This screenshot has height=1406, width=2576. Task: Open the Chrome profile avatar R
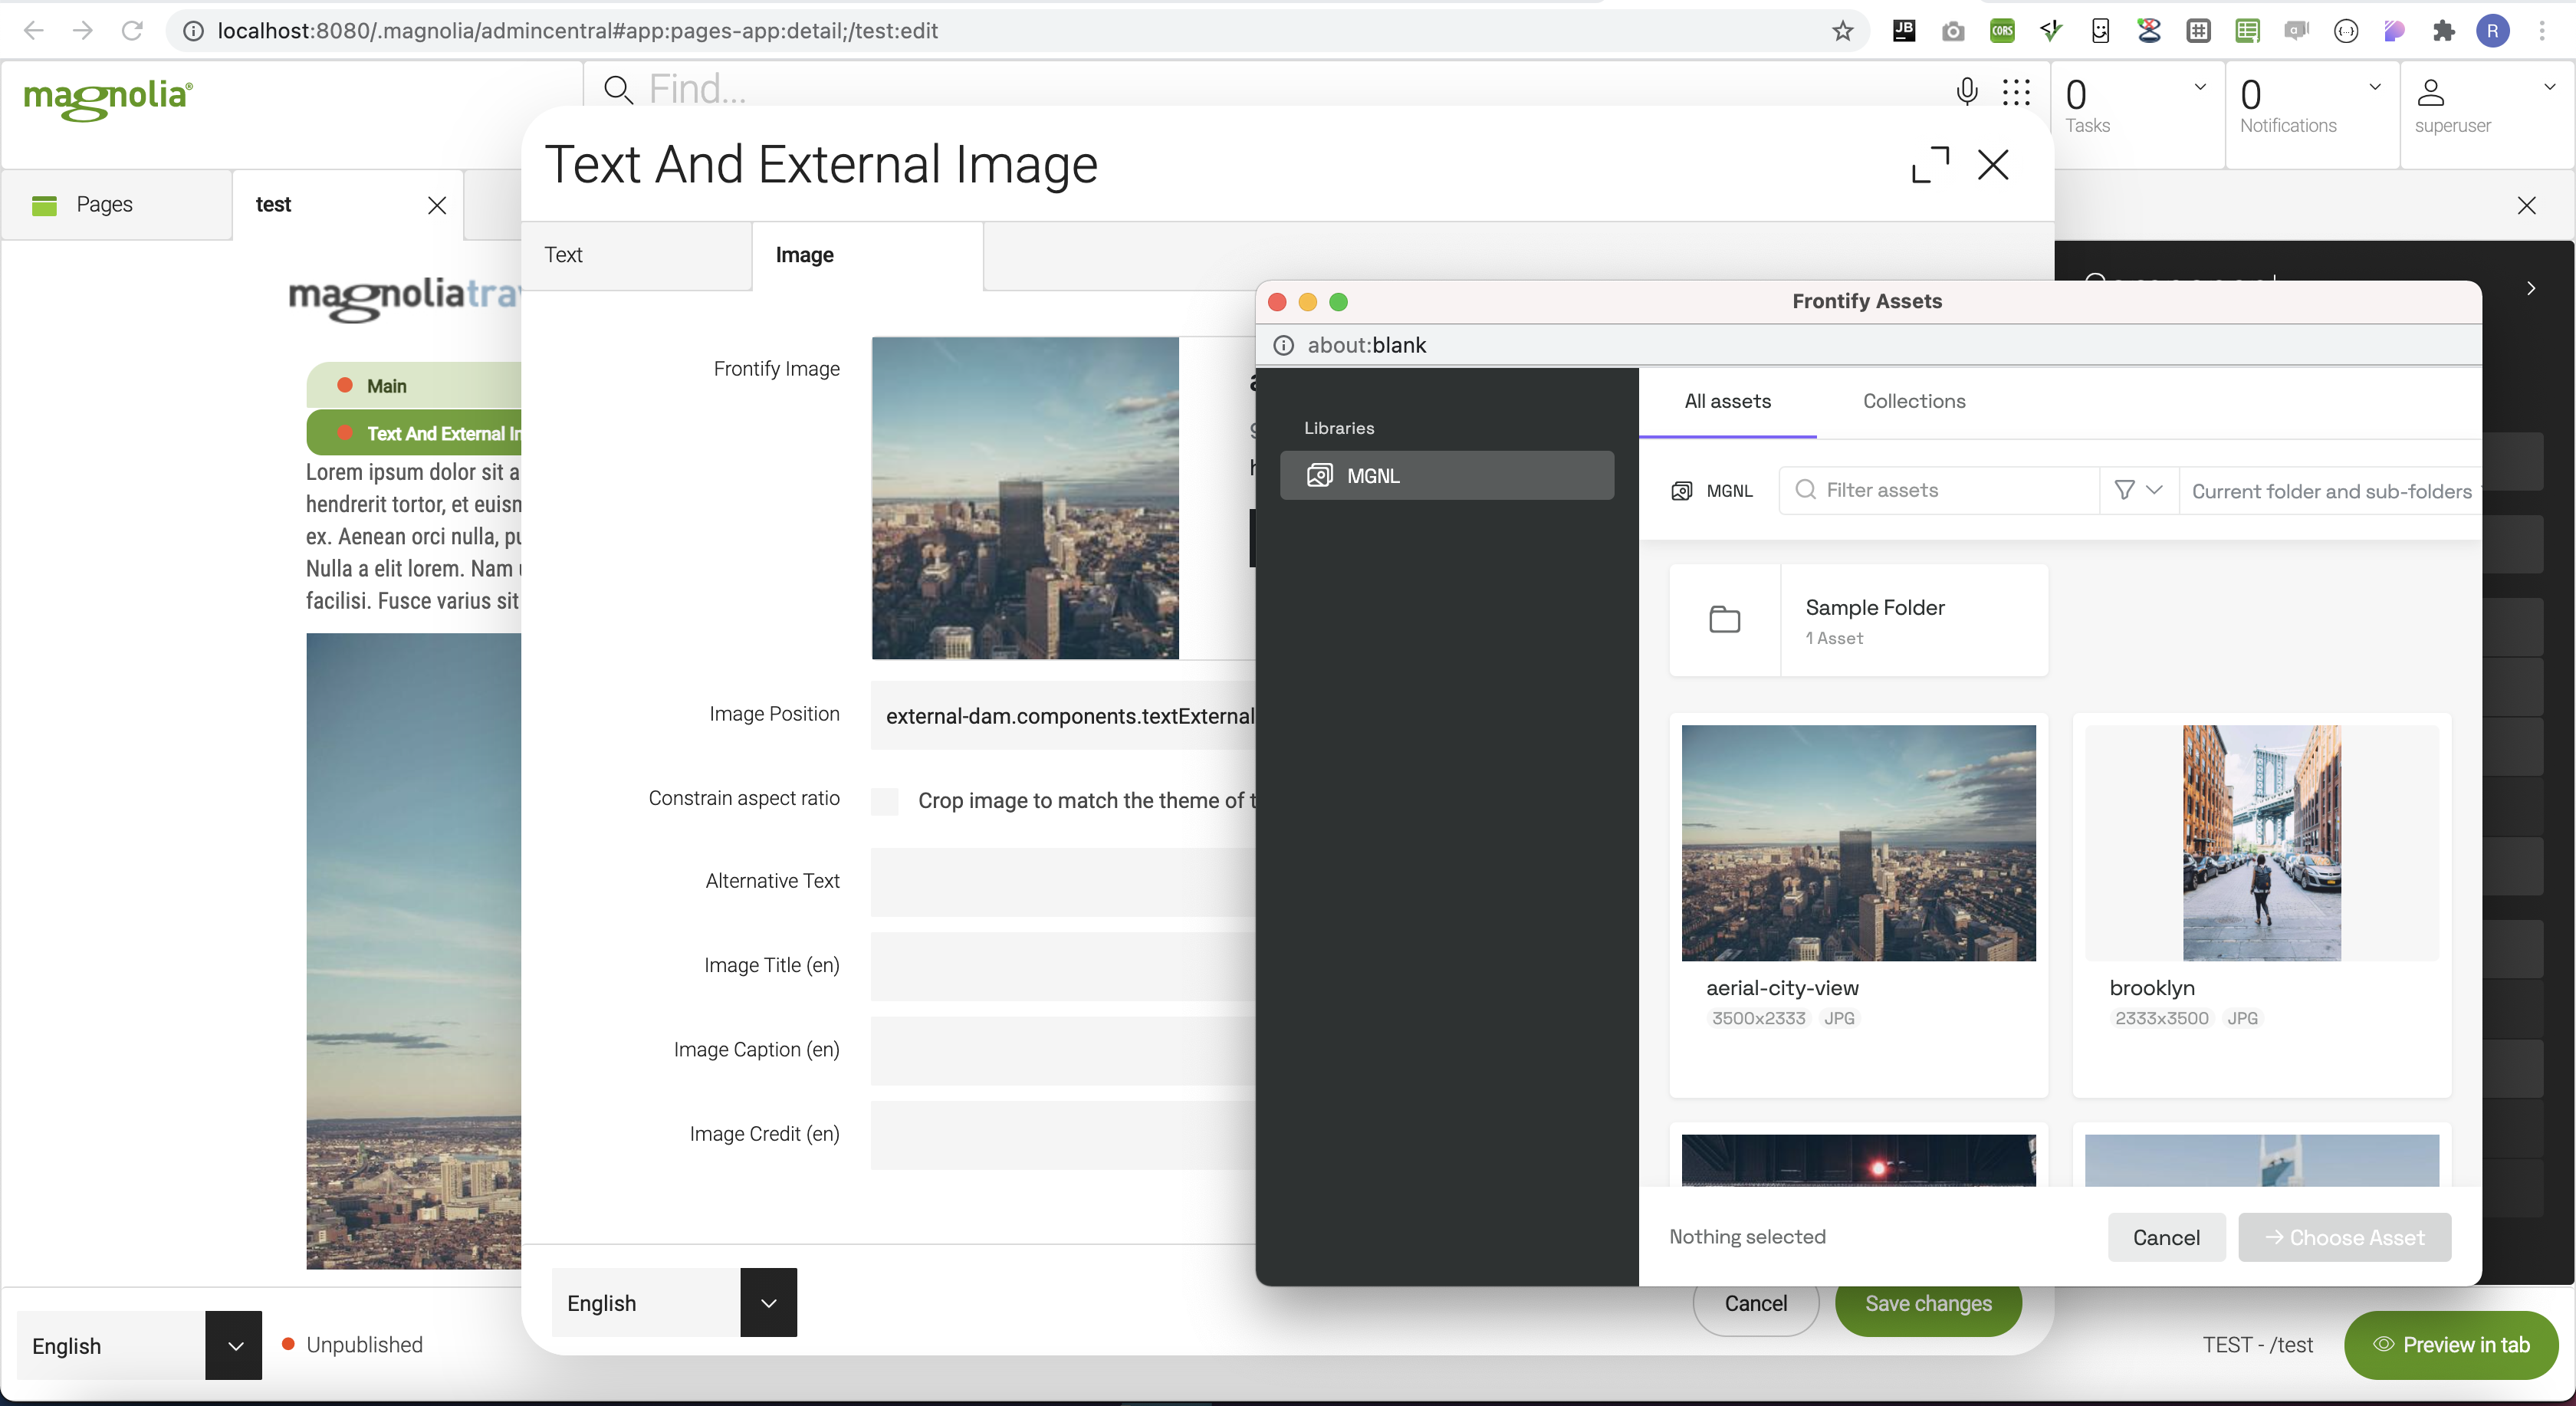[2492, 31]
